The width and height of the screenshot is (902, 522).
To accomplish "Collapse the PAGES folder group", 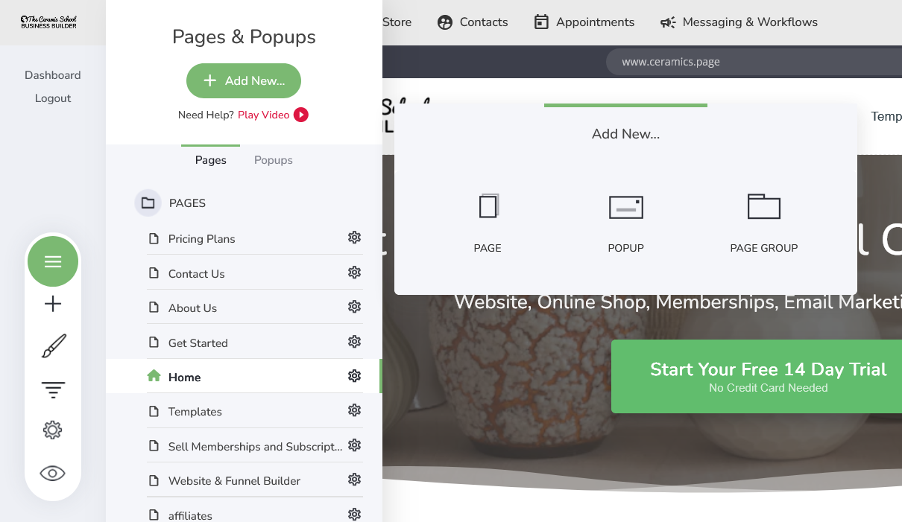I will pos(148,203).
